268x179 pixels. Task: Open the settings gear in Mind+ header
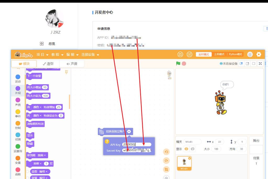pyautogui.click(x=259, y=54)
